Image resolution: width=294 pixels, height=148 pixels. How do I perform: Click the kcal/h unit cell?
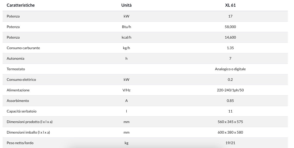tap(126, 37)
